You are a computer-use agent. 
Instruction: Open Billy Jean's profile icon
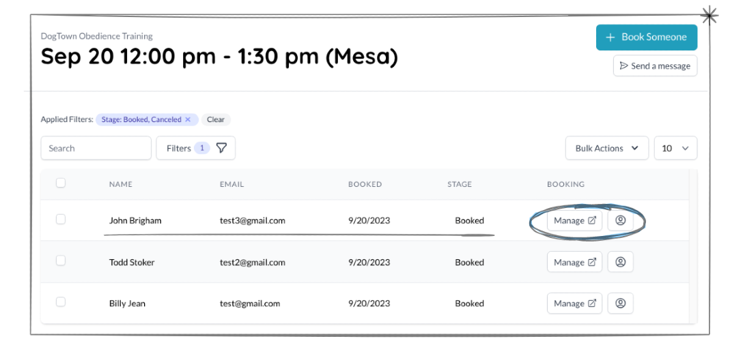pos(620,303)
